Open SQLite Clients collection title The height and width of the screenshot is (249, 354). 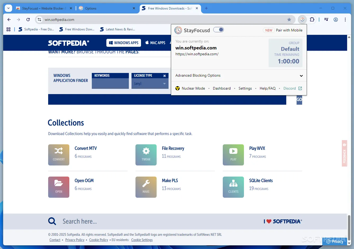261,181
